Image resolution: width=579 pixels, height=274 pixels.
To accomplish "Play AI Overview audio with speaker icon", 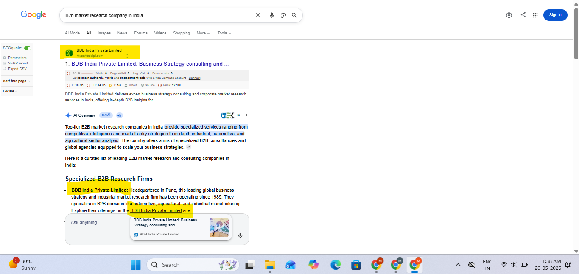I will pyautogui.click(x=119, y=115).
